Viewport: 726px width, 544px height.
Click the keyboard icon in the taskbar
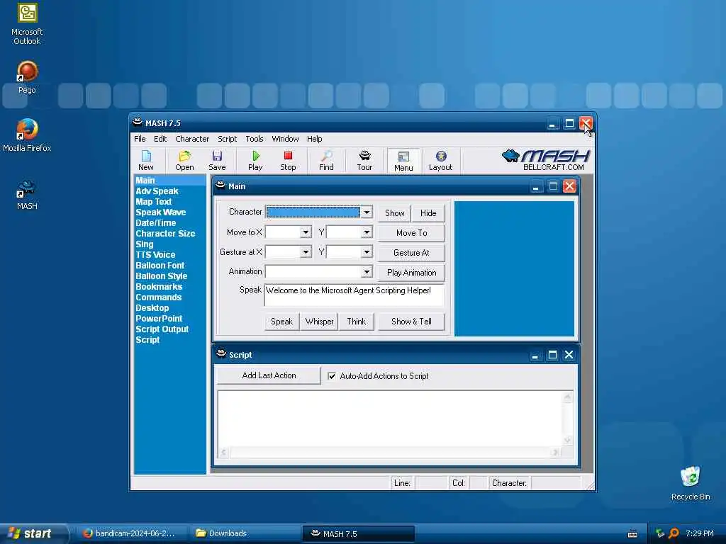(x=632, y=534)
